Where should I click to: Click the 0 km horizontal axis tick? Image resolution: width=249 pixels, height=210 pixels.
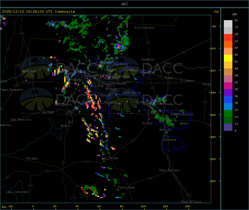coord(33,206)
